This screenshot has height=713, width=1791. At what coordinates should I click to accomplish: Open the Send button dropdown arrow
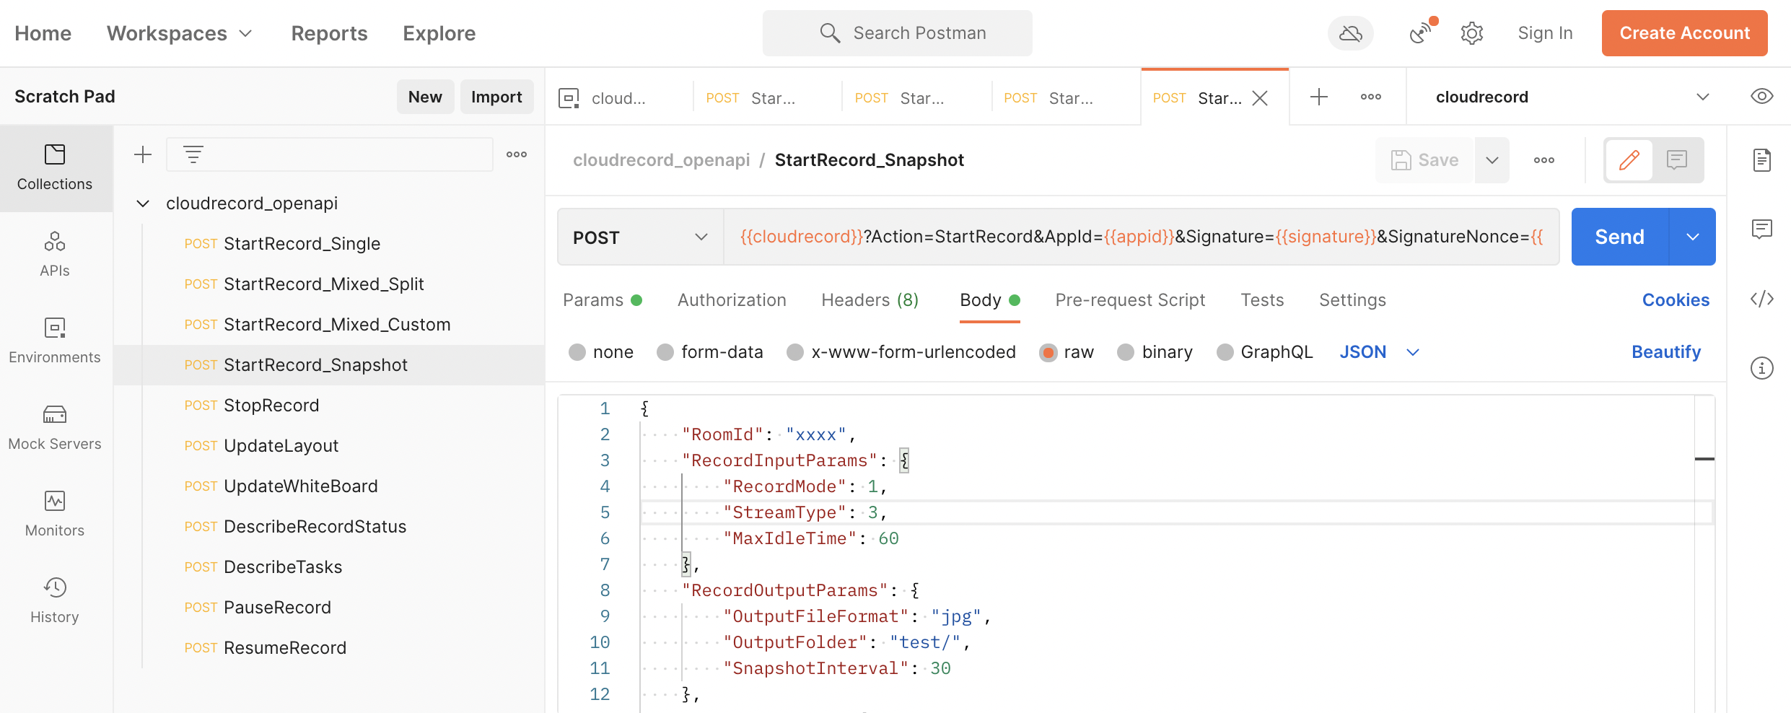click(1692, 237)
